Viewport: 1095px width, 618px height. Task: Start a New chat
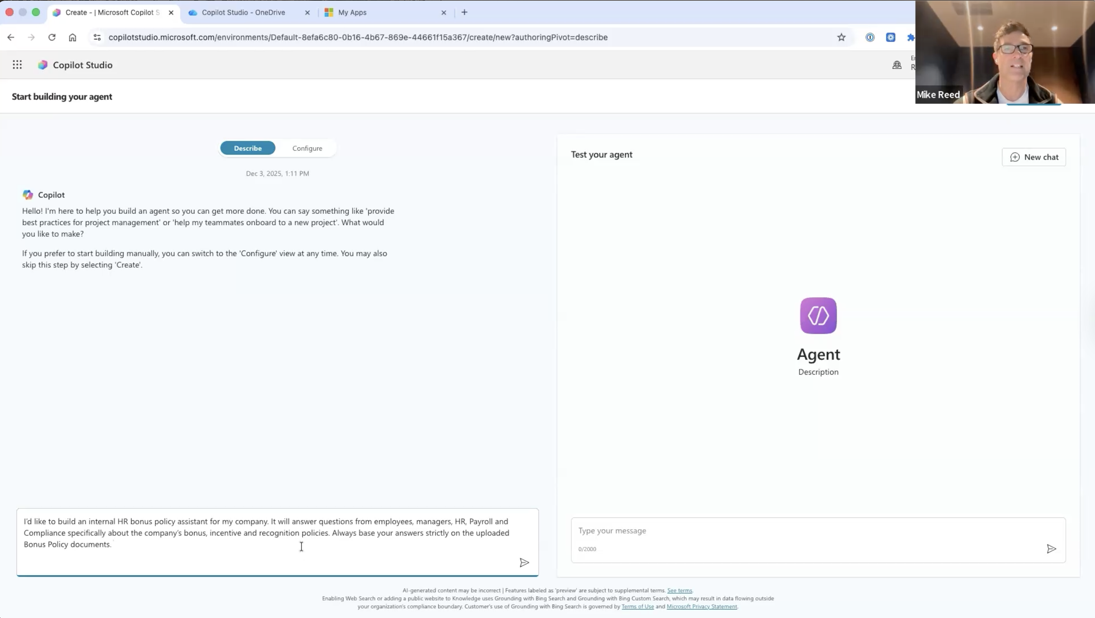pos(1034,157)
